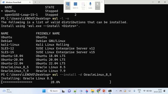
Task: Click 'Ubuntu-22.04' in the NAME column
Action: click(x=12, y=63)
